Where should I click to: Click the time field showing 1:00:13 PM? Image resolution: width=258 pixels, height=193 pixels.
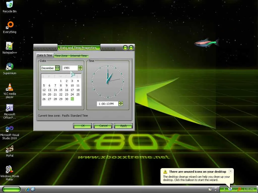pos(107,104)
